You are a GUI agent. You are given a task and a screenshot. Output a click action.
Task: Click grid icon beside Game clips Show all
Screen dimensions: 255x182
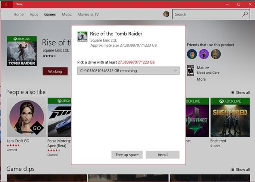[232, 170]
